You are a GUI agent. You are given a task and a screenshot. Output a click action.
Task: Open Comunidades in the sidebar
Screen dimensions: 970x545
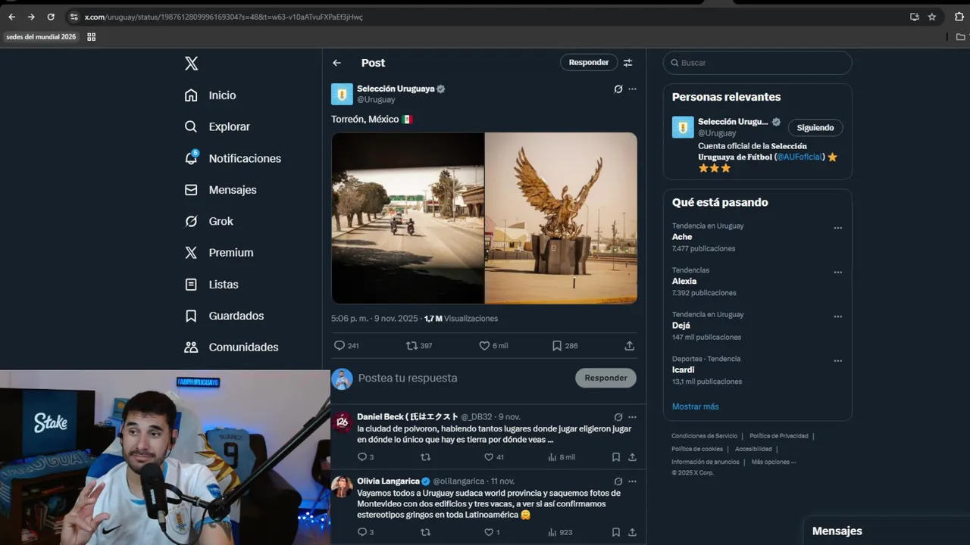[x=231, y=347]
